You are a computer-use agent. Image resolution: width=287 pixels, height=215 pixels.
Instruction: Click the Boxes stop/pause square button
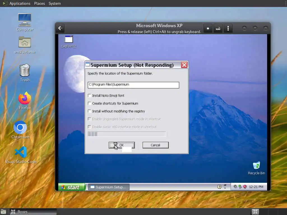(x=208, y=28)
